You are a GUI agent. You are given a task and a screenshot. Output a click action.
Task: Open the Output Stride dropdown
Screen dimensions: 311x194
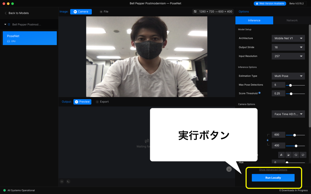coord(288,47)
